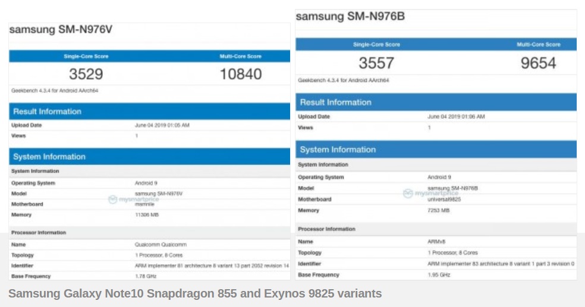Image resolution: width=585 pixels, height=307 pixels.
Task: Click Geekbench 4.3.4 note under the 3529 score
Action: (55, 90)
